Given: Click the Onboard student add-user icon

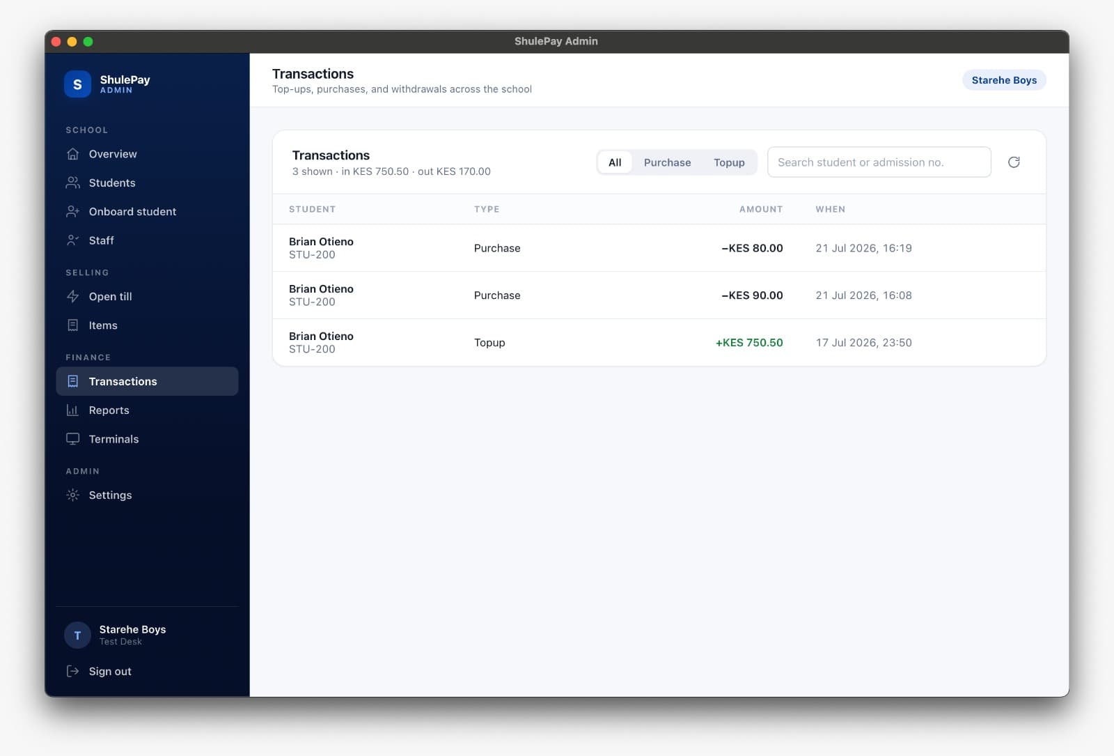Looking at the screenshot, I should pyautogui.click(x=72, y=211).
